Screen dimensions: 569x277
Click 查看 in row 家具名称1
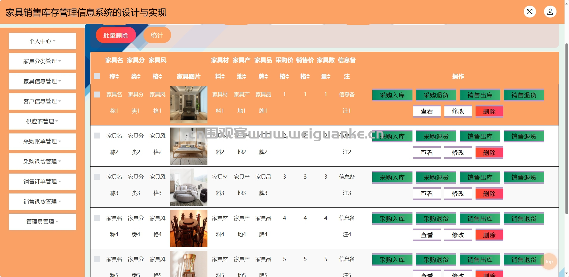(x=427, y=111)
